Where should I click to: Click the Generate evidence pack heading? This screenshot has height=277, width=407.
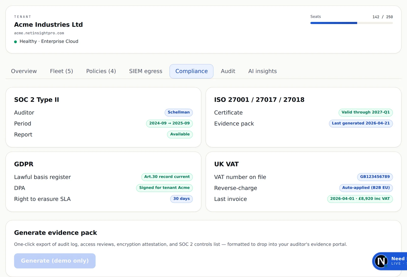click(x=55, y=233)
